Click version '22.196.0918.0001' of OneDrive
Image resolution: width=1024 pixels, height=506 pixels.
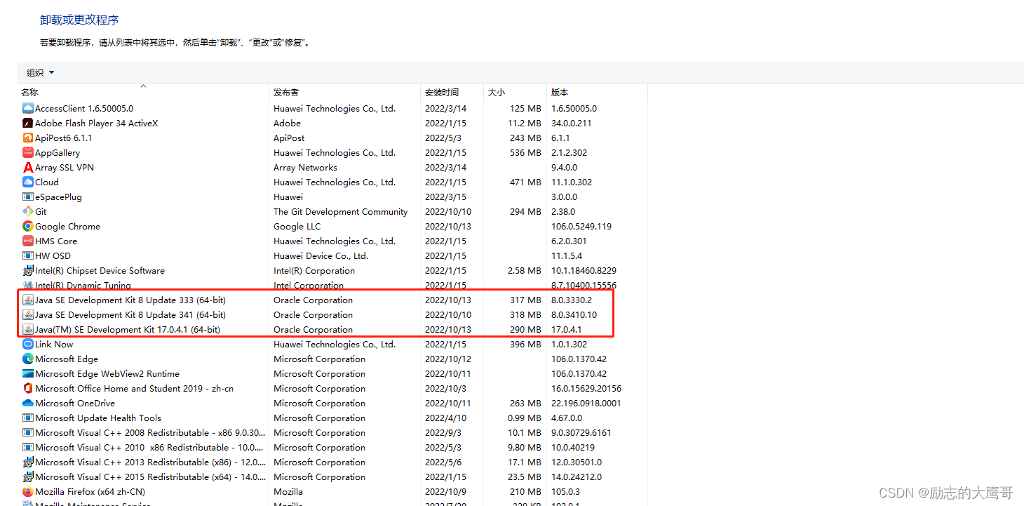click(x=586, y=403)
